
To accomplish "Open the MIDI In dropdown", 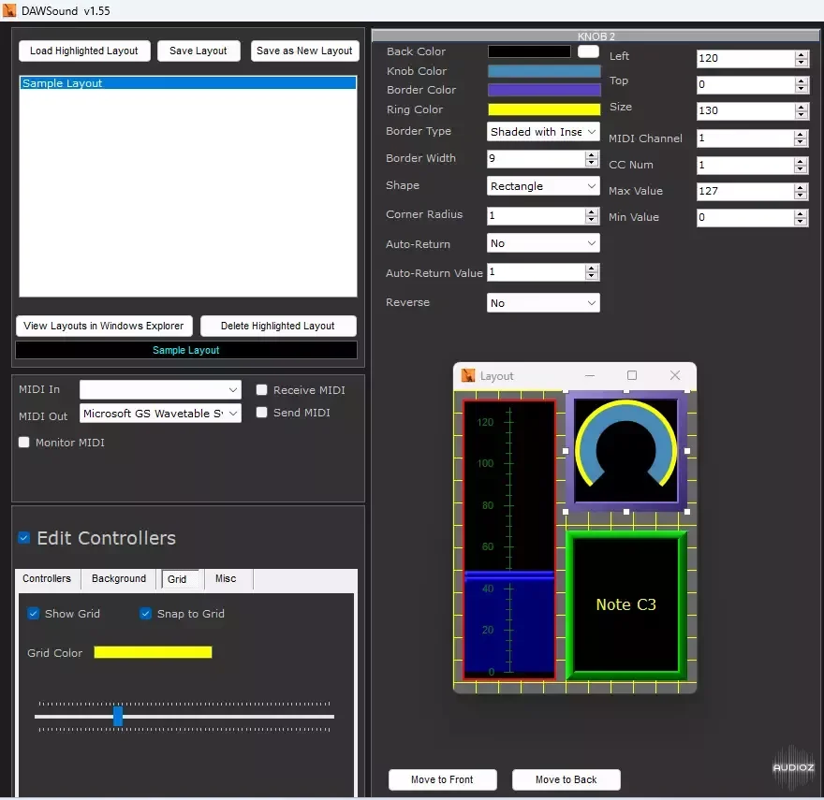I will [x=160, y=390].
